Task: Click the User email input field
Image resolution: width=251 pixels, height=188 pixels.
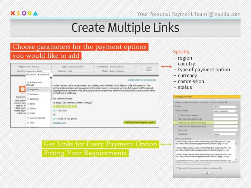Action: [226, 130]
